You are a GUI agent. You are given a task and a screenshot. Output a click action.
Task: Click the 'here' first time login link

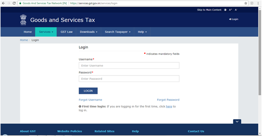[x=169, y=106]
